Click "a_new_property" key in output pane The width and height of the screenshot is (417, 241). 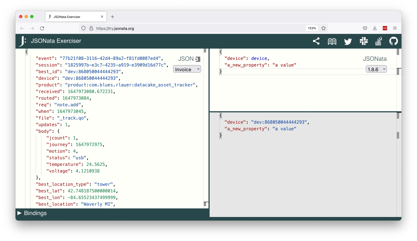(246, 129)
